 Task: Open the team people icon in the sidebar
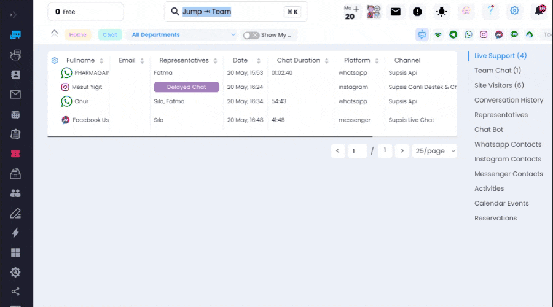(15, 193)
